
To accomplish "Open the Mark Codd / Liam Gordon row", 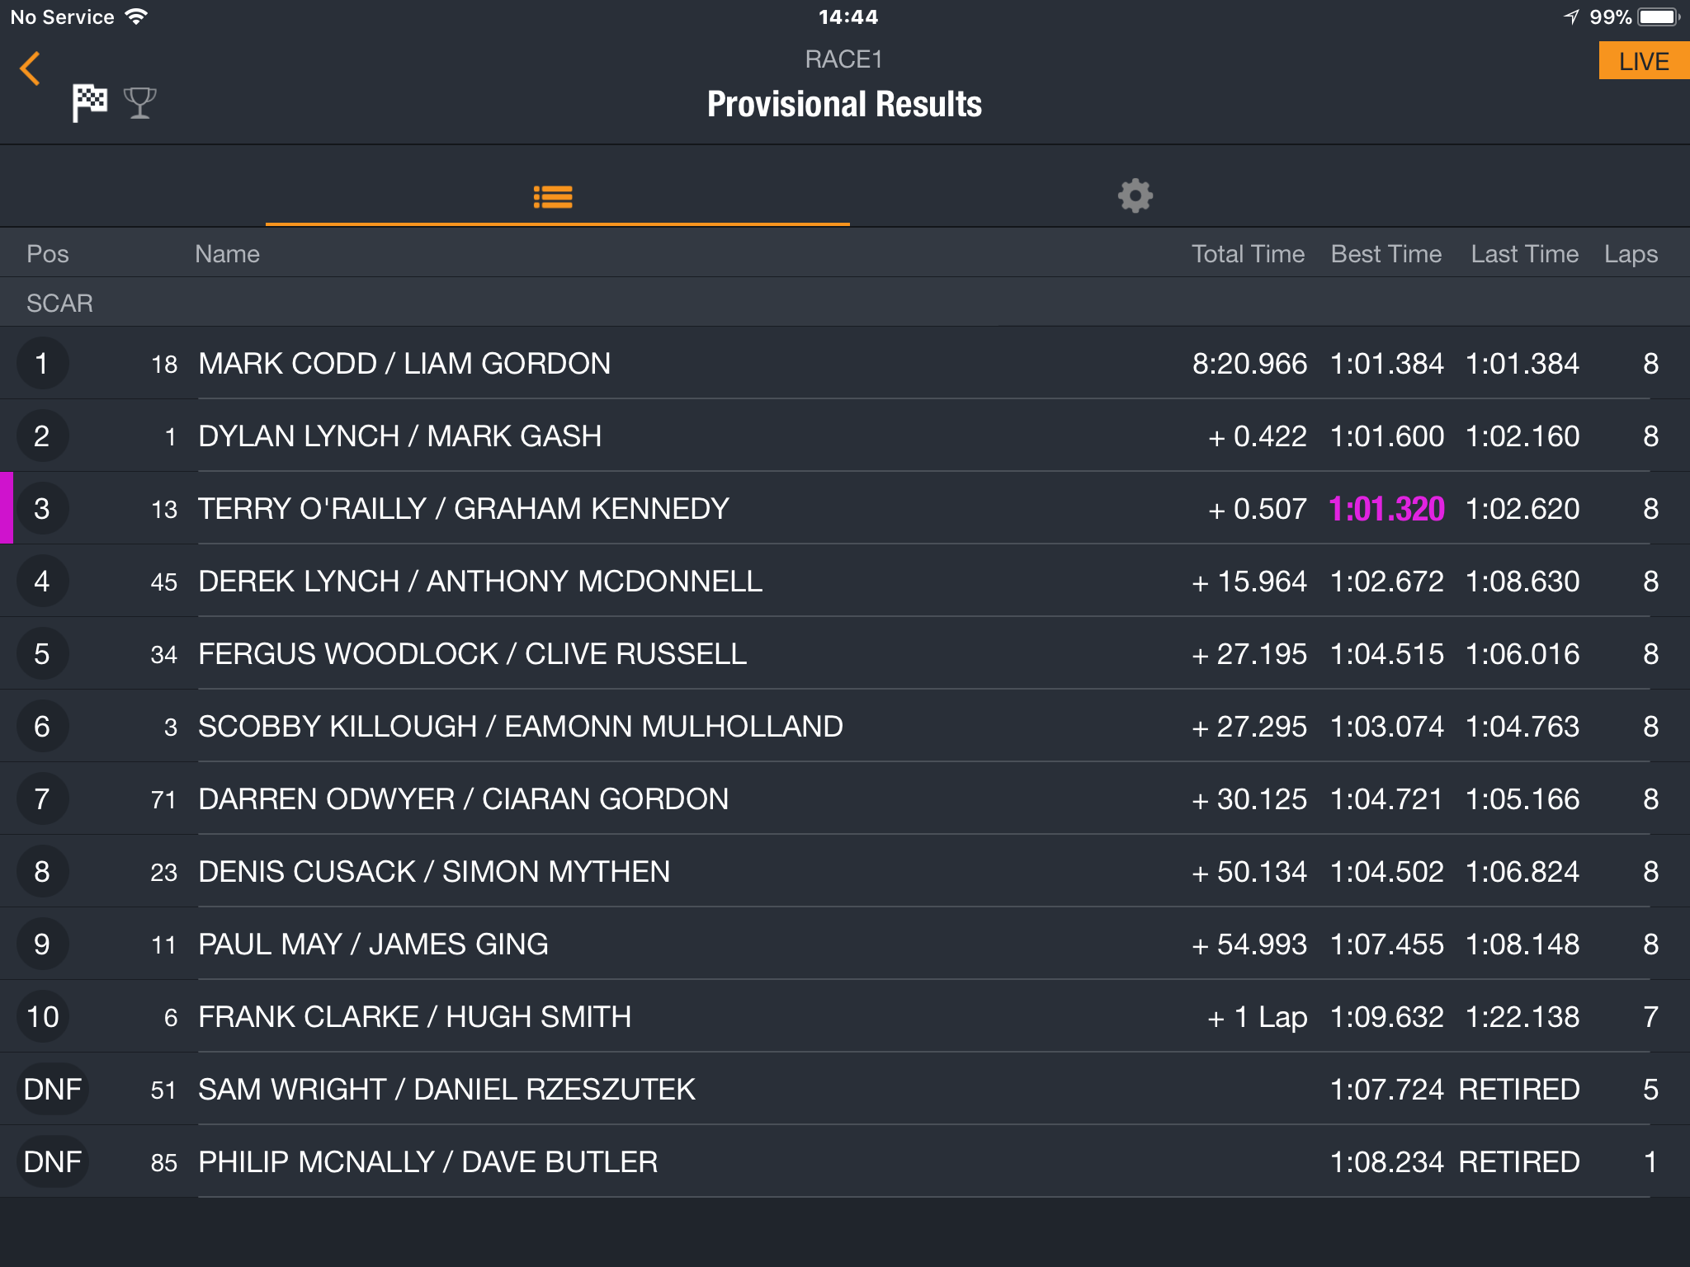I will pyautogui.click(x=845, y=364).
